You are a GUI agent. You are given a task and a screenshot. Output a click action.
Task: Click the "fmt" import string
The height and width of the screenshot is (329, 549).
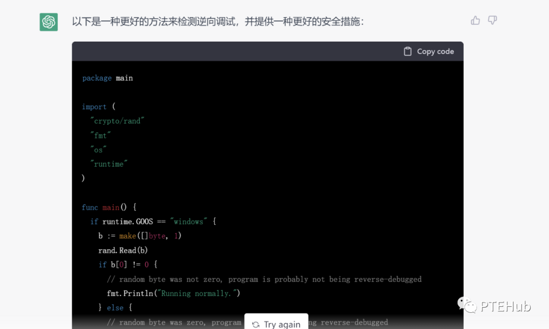click(101, 135)
